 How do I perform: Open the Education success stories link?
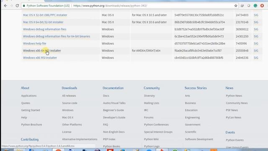(x=191, y=110)
